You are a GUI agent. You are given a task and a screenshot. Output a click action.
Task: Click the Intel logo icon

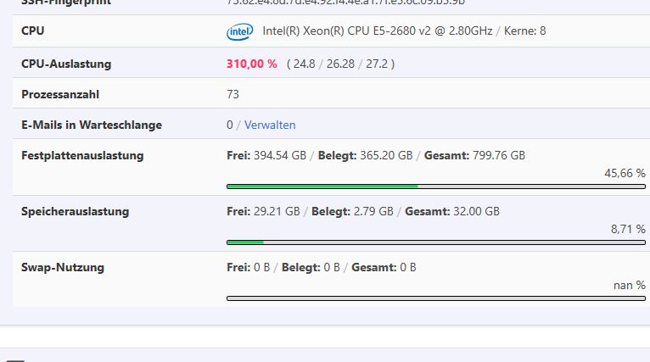click(x=239, y=32)
